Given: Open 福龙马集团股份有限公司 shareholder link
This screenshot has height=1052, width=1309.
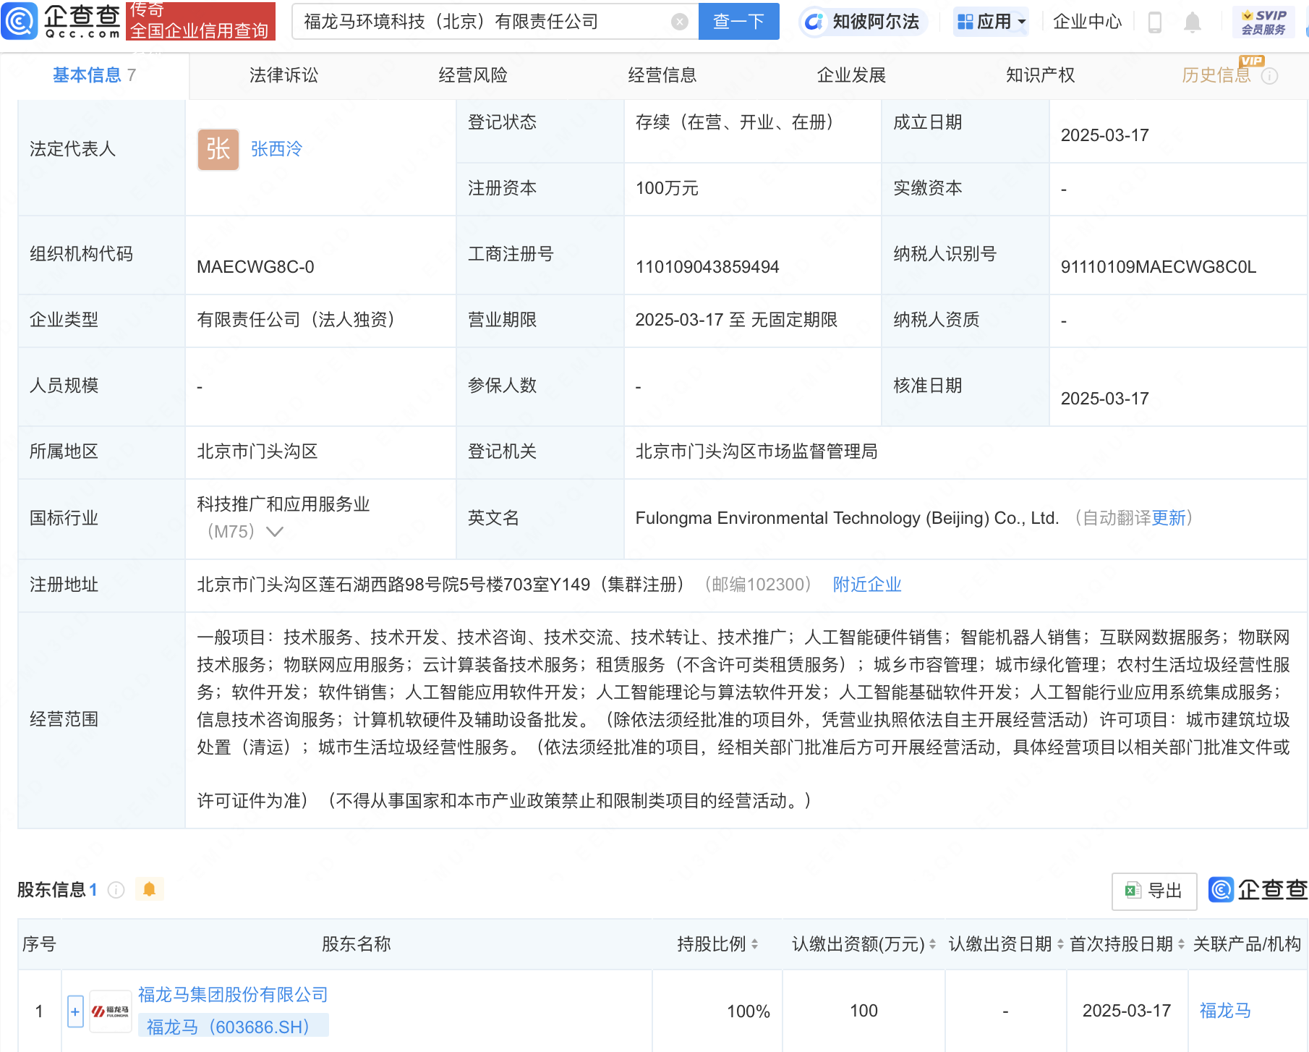Looking at the screenshot, I should (233, 995).
